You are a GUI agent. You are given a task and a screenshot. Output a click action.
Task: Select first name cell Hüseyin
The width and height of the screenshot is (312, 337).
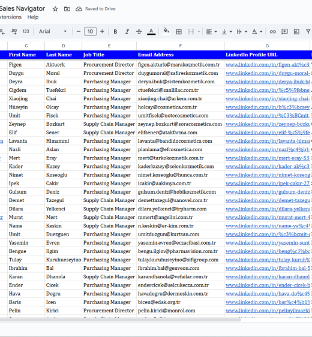(x=26, y=107)
